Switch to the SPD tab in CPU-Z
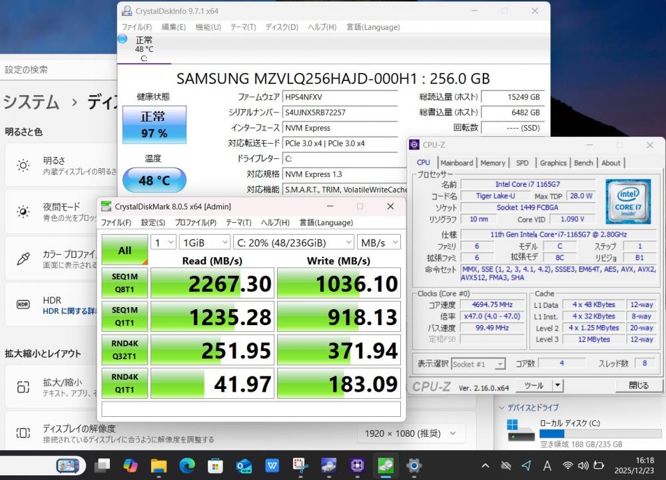 pos(522,163)
